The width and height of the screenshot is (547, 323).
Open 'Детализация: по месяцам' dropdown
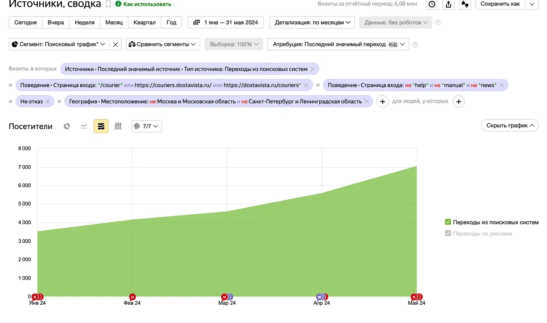[312, 23]
